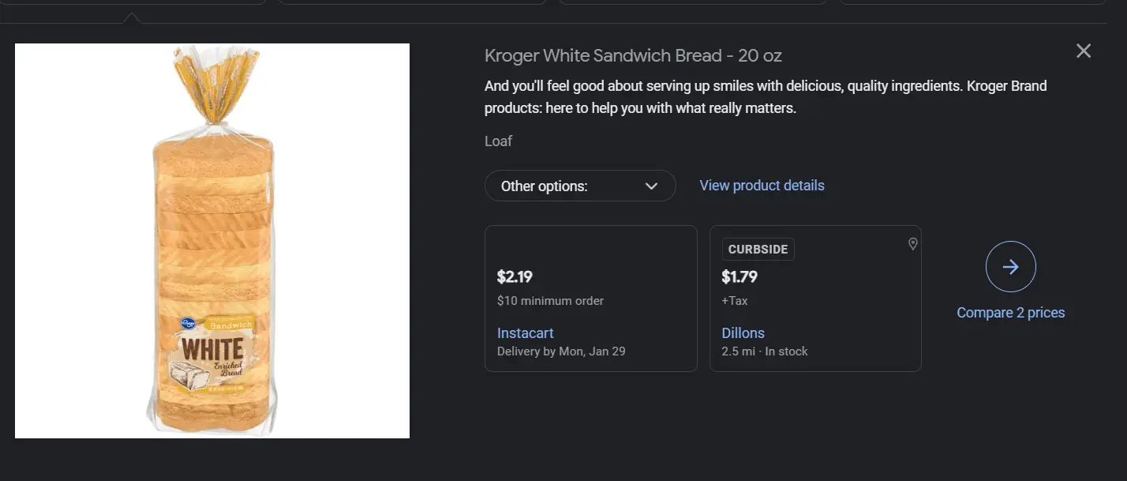Click the +Tax note under Dillons price
The width and height of the screenshot is (1127, 481).
click(x=734, y=301)
